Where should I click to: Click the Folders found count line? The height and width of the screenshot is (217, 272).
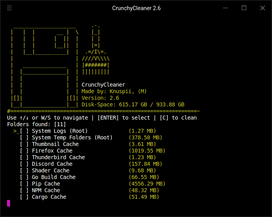pos(37,125)
